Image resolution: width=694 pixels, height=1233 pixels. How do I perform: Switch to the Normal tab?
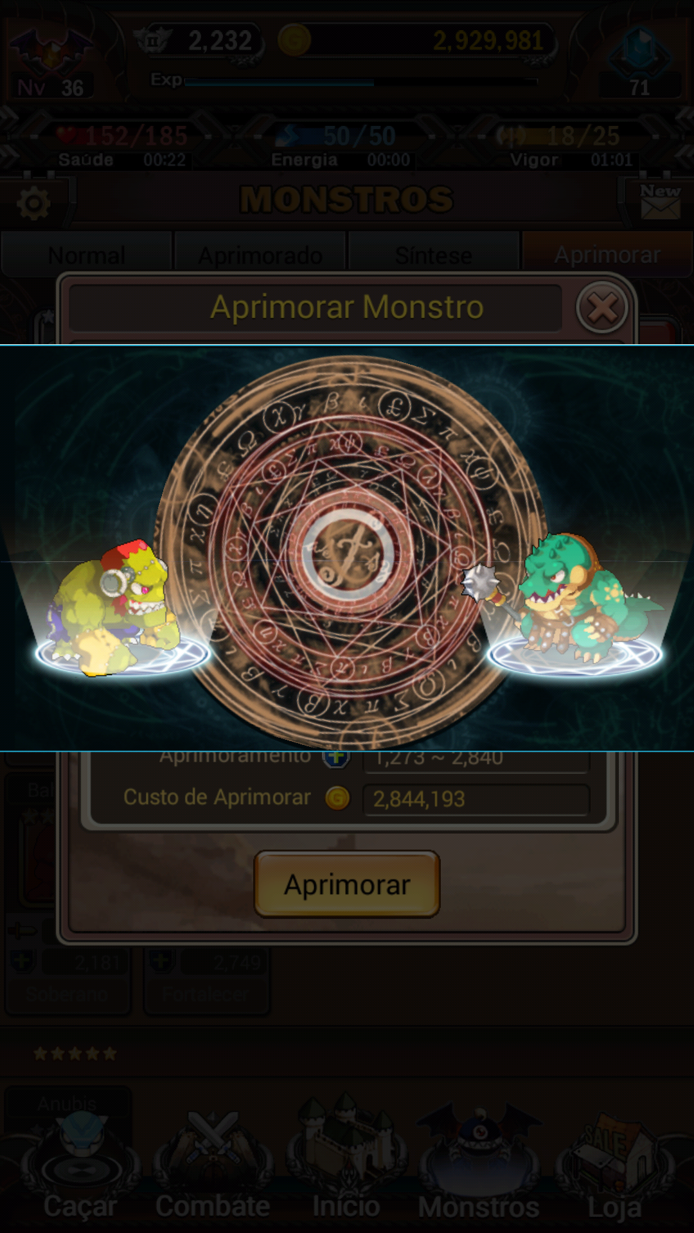pos(87,255)
